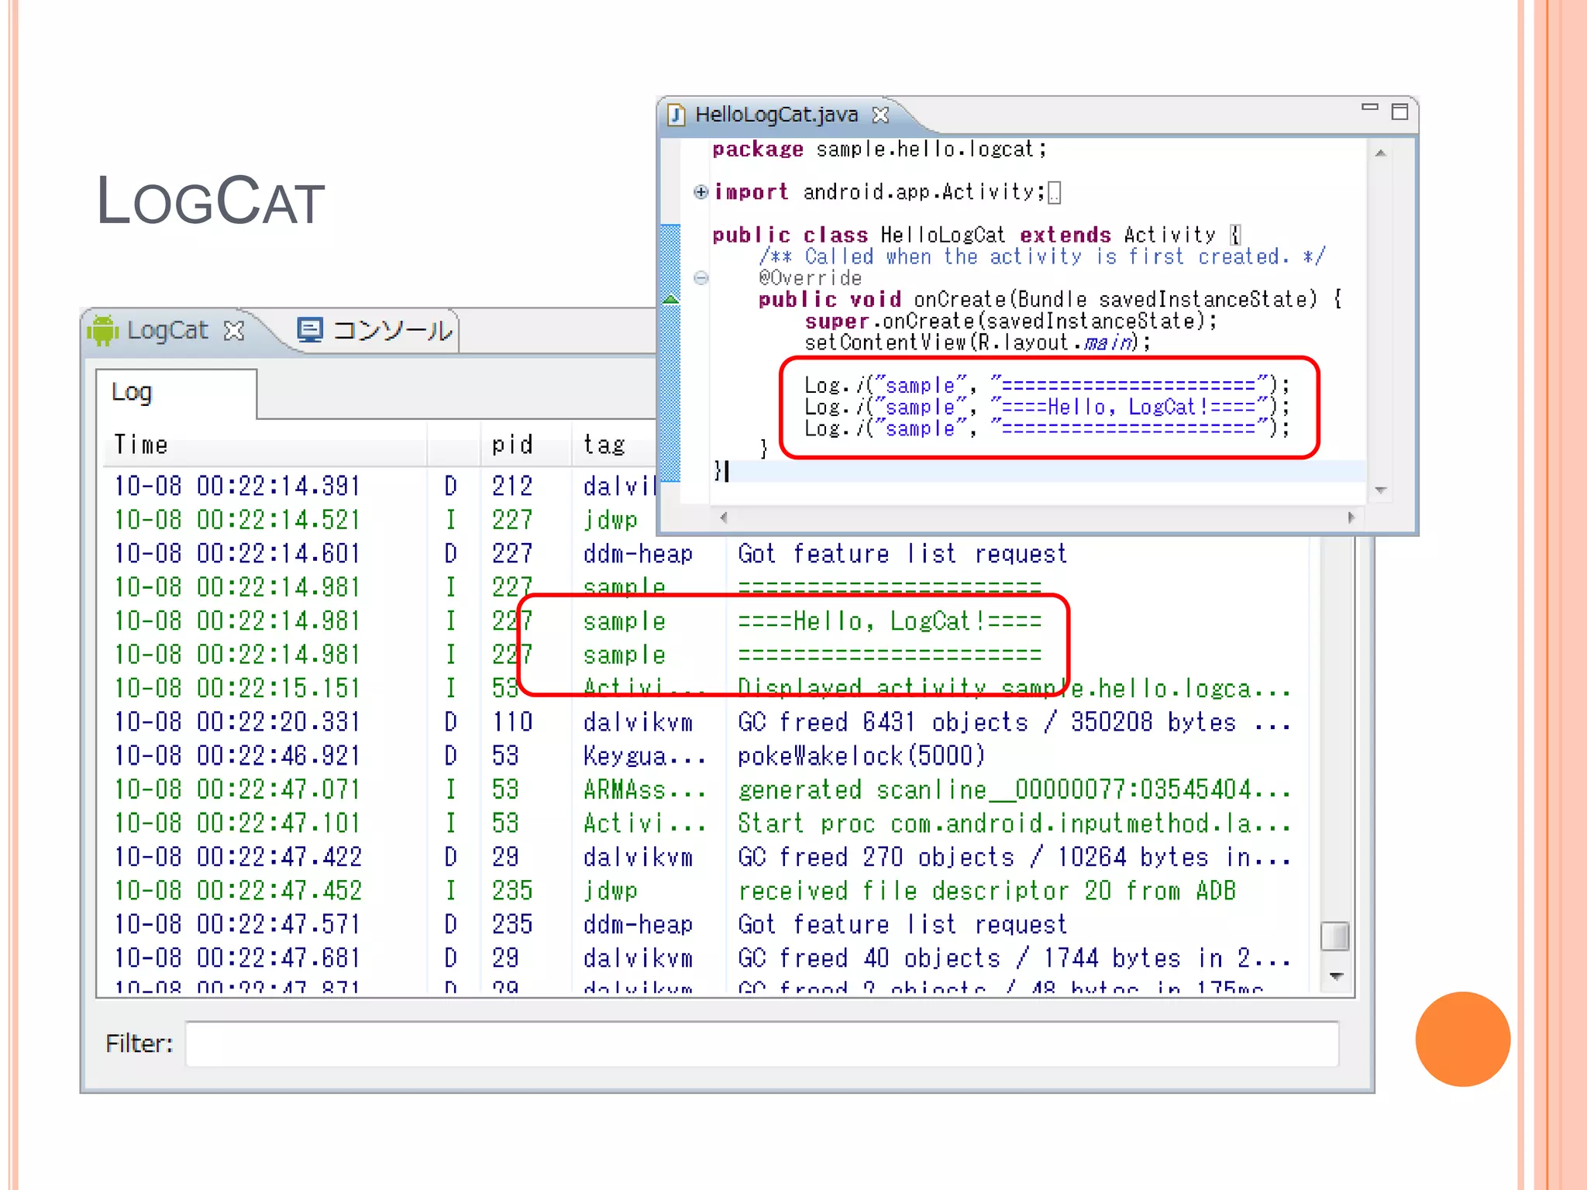
Task: Click the editor horizontal scroll right arrow
Action: 1351,517
